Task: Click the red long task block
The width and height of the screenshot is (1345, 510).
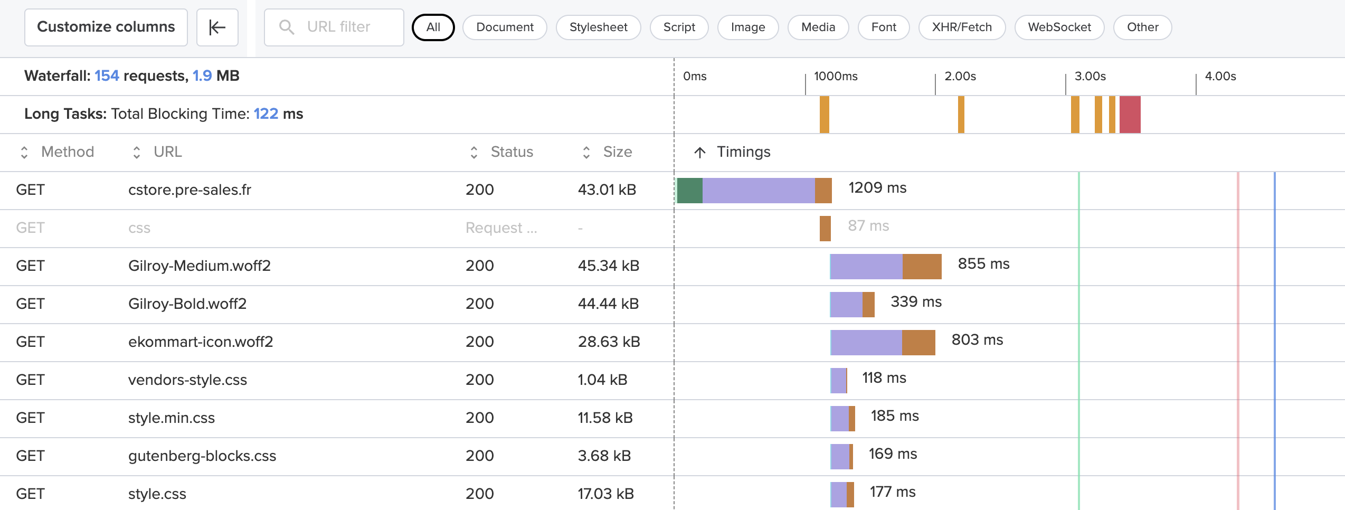Action: pos(1130,115)
